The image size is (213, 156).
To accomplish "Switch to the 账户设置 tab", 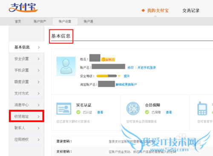I will coord(65,21).
